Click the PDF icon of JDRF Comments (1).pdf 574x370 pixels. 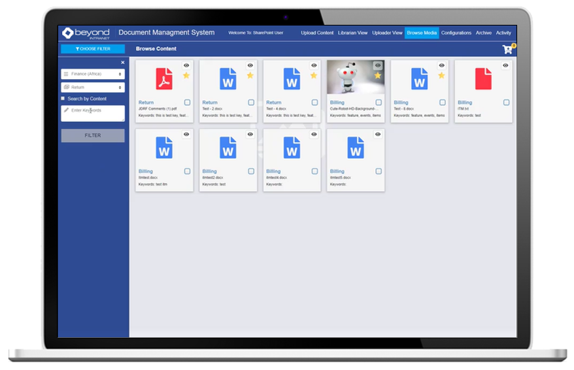pos(164,78)
